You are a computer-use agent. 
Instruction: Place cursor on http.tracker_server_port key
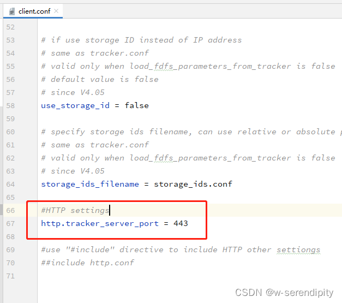[99, 223]
